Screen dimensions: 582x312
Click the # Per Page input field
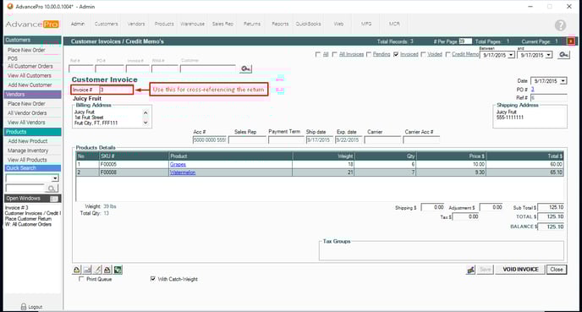465,41
